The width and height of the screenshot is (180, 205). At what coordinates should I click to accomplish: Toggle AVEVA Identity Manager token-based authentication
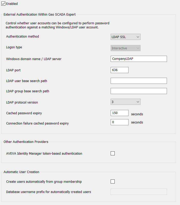coord(113,153)
